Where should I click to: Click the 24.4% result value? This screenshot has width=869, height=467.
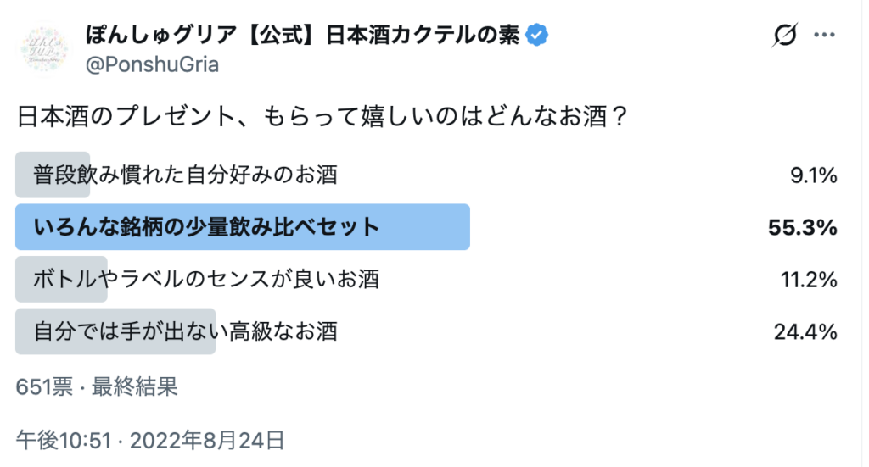pyautogui.click(x=805, y=331)
